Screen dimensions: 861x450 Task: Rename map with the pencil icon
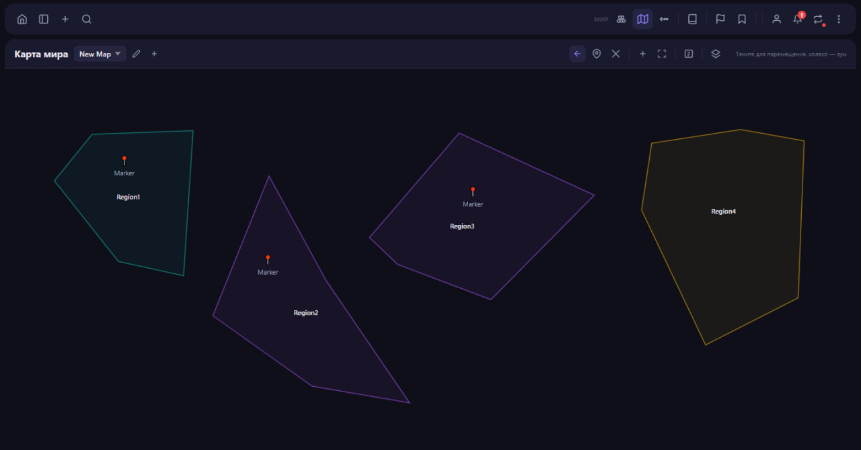[x=137, y=54]
